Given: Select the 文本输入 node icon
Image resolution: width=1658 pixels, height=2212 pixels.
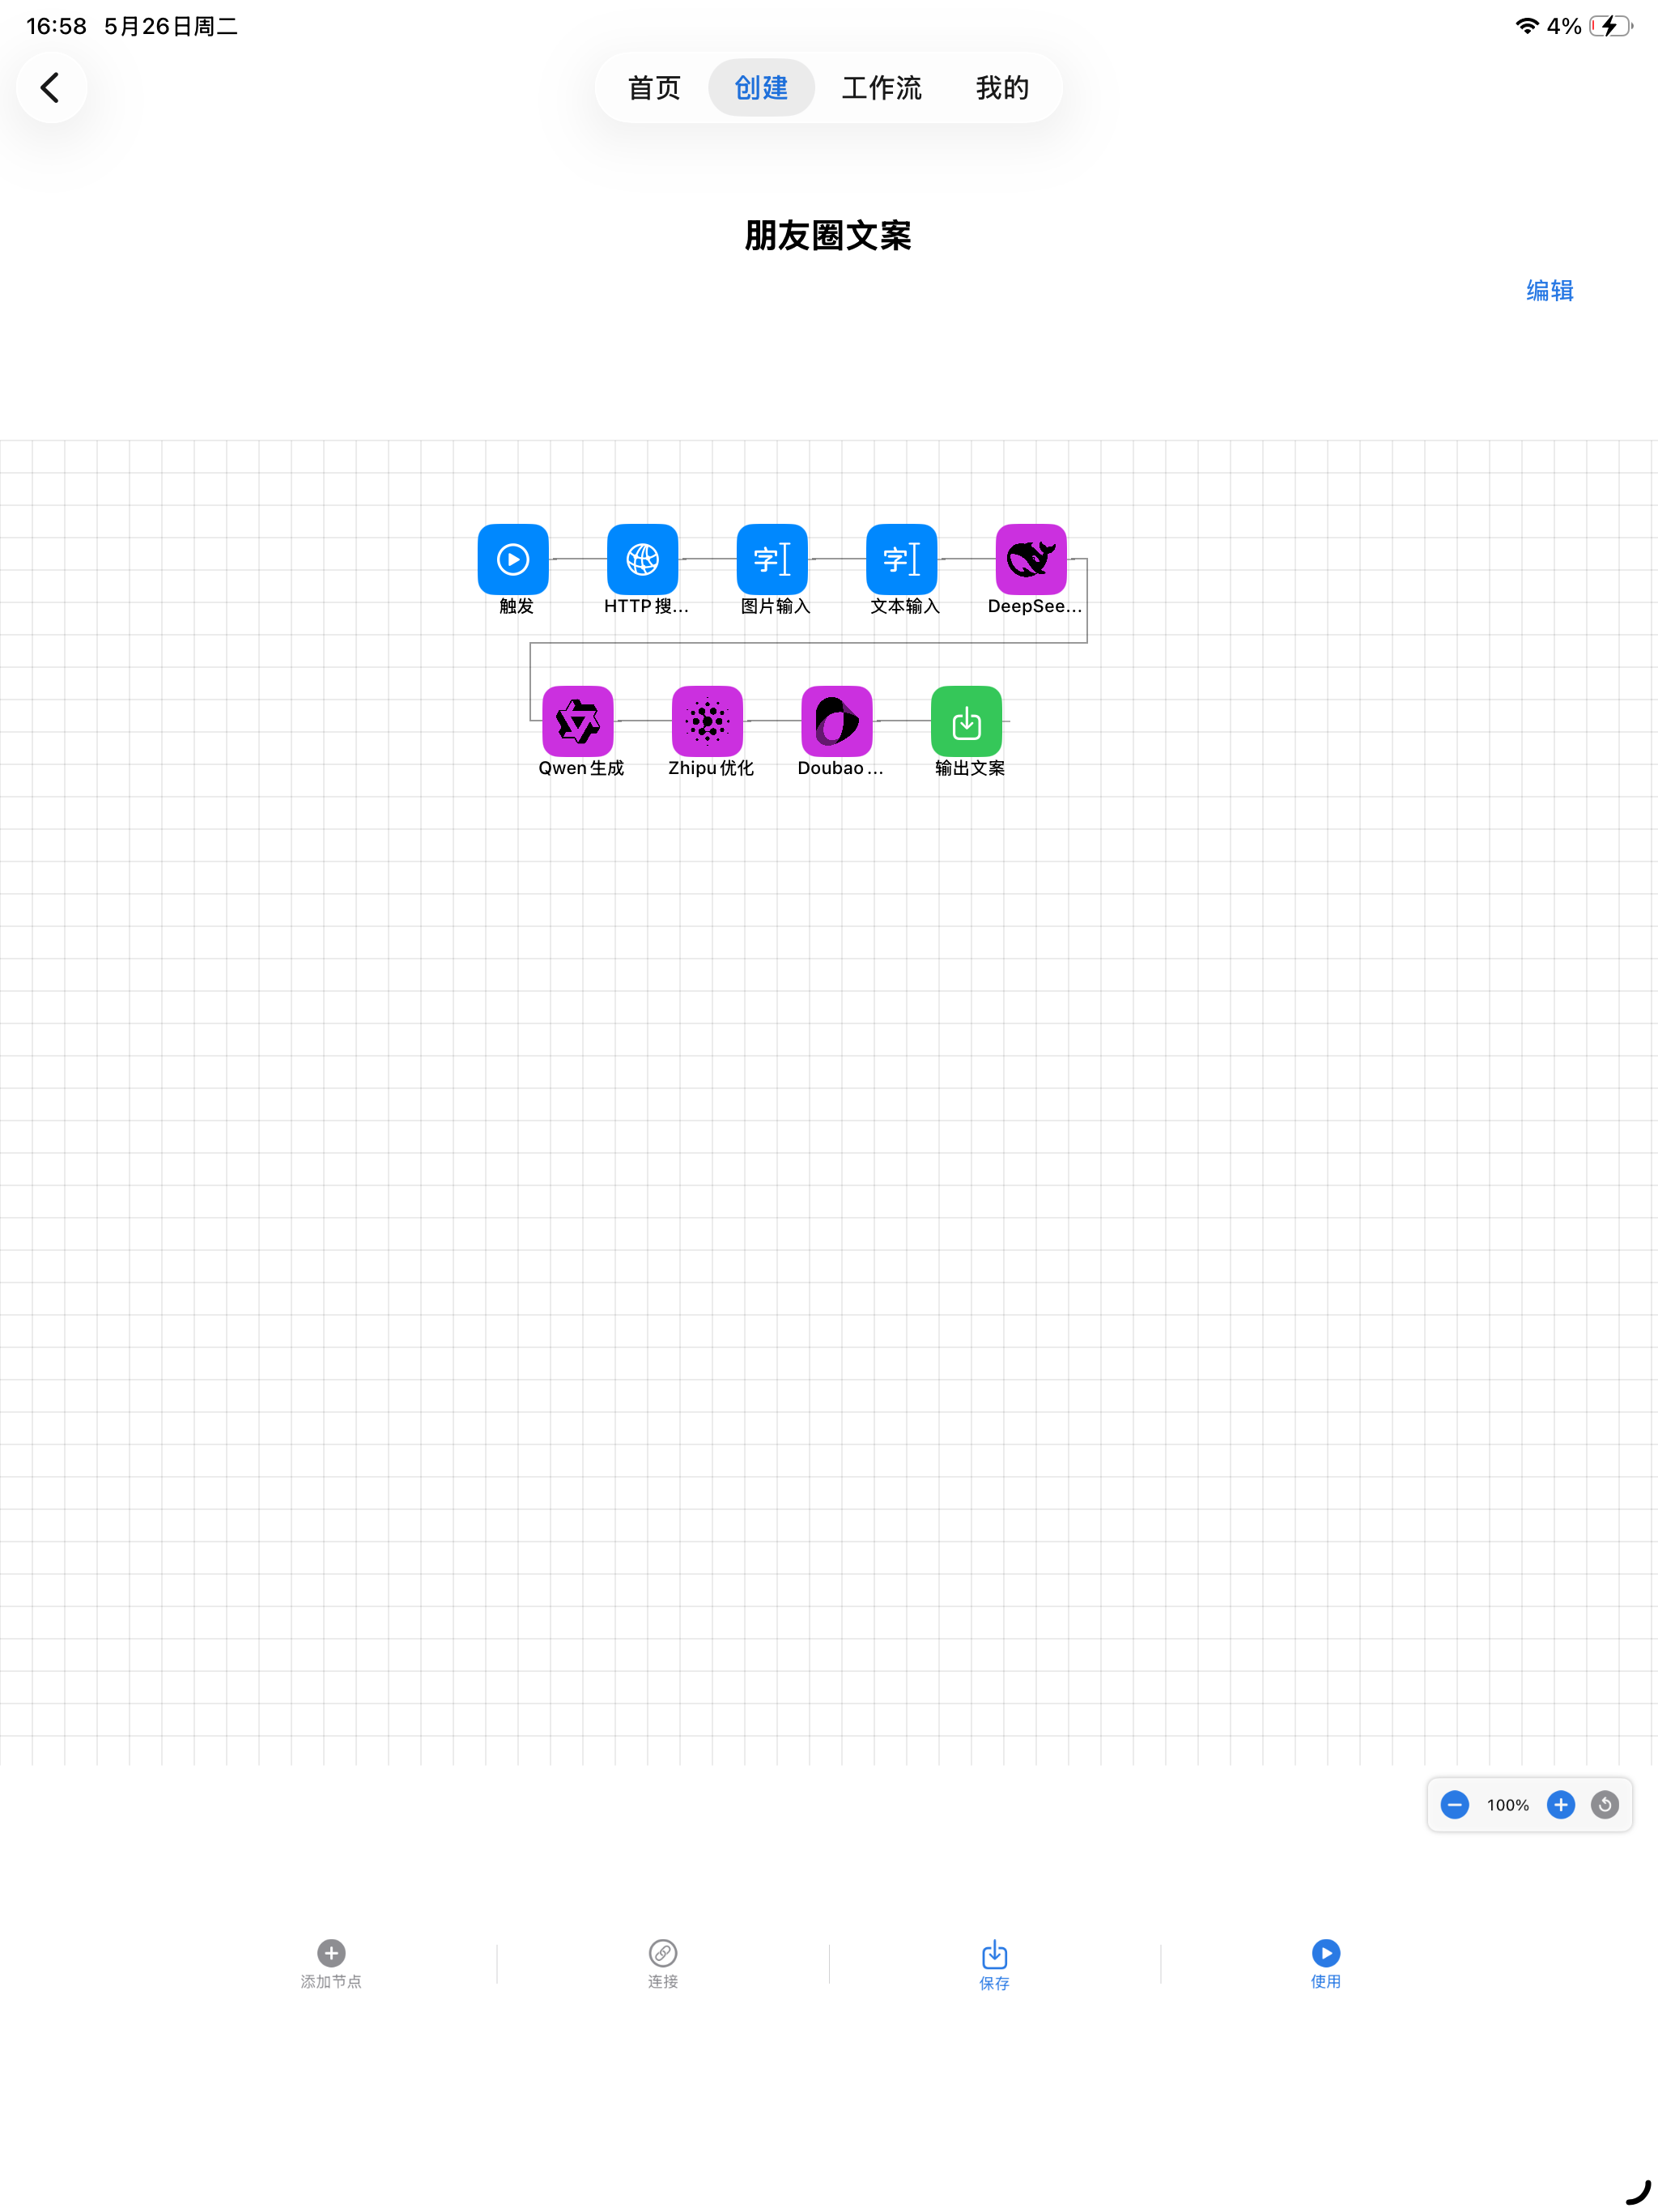Looking at the screenshot, I should tap(902, 559).
